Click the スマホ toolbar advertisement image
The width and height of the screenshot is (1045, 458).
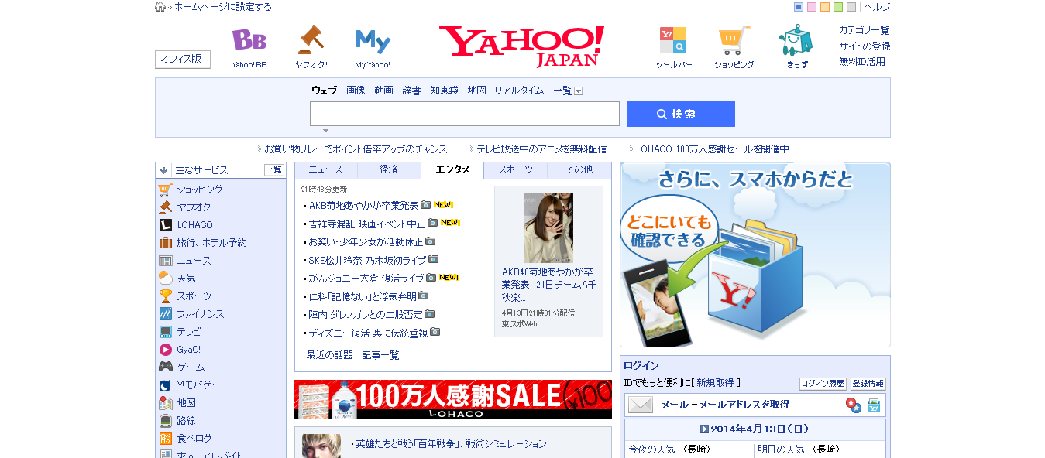[755, 255]
